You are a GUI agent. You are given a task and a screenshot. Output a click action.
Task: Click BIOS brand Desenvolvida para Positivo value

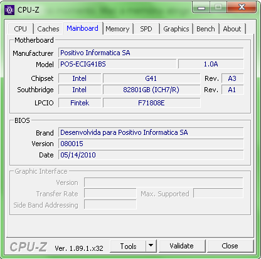[151, 132]
